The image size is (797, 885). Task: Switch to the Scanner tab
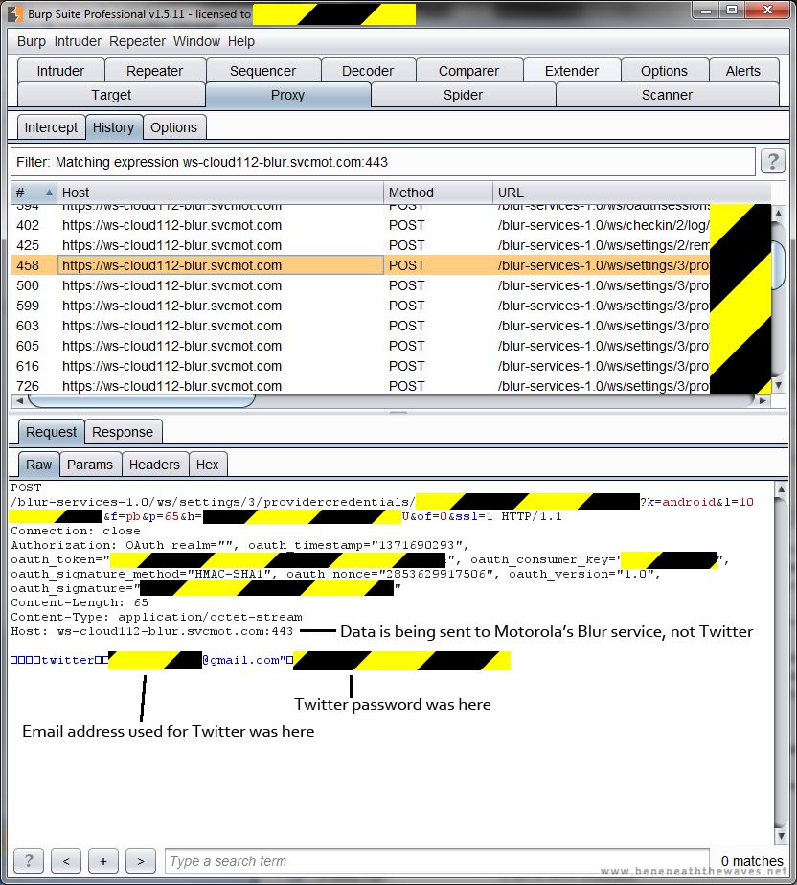coord(667,95)
